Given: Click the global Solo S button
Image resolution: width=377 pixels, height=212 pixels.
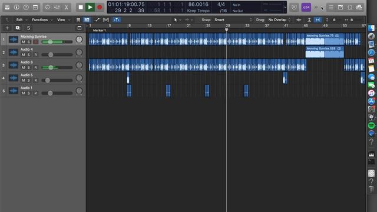Looking at the screenshot, I should (29, 28).
